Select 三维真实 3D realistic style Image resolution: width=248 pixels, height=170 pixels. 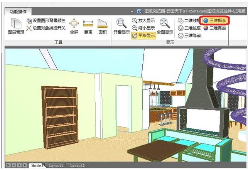pos(214,28)
